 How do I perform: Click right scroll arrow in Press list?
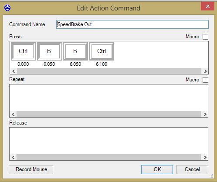(205, 71)
